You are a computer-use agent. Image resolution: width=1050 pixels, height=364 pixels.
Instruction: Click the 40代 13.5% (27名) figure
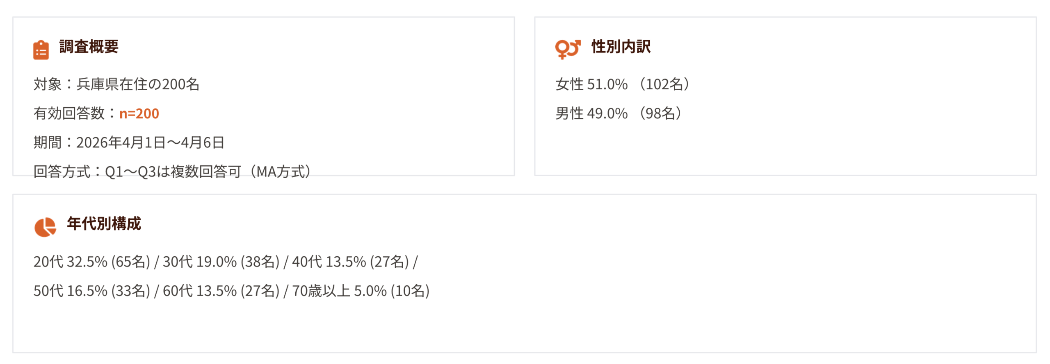pyautogui.click(x=350, y=262)
